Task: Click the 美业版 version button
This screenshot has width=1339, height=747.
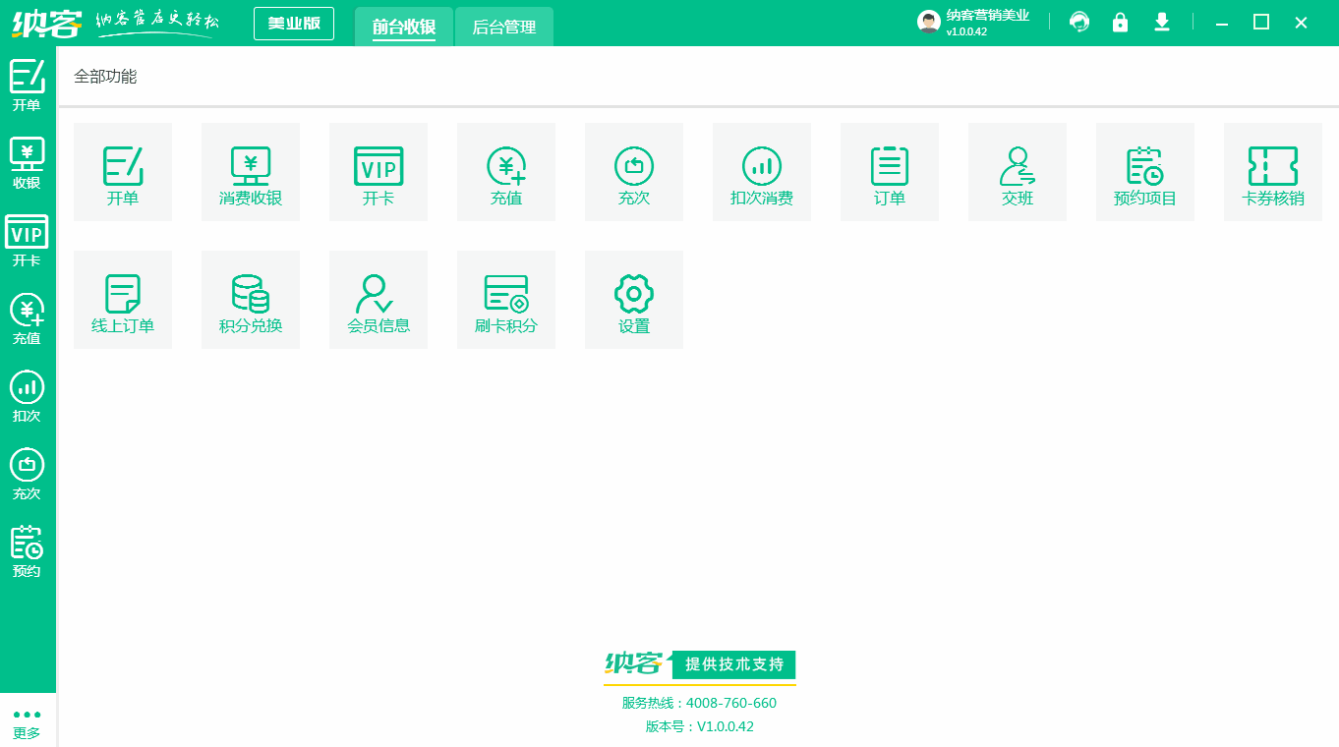Action: 294,22
